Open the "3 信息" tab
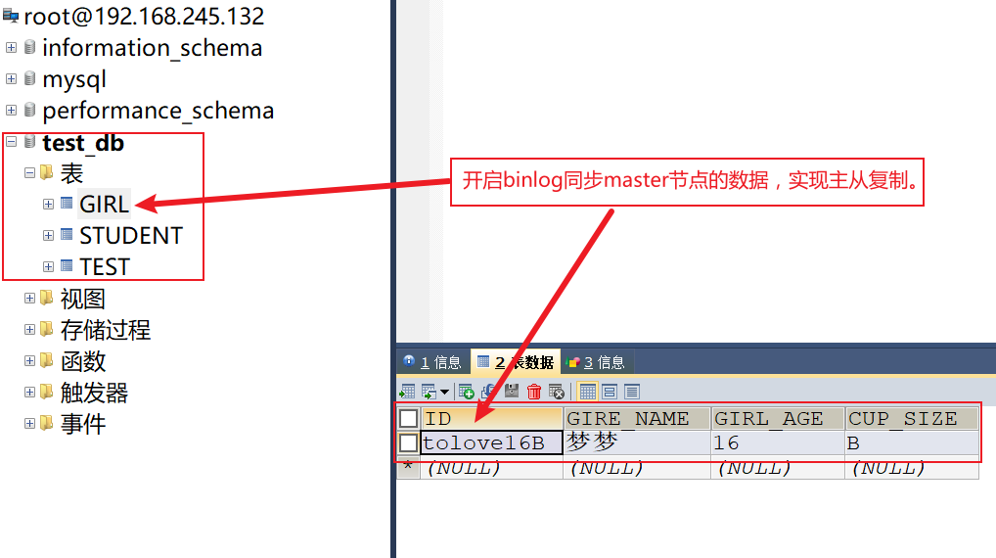 coord(596,362)
